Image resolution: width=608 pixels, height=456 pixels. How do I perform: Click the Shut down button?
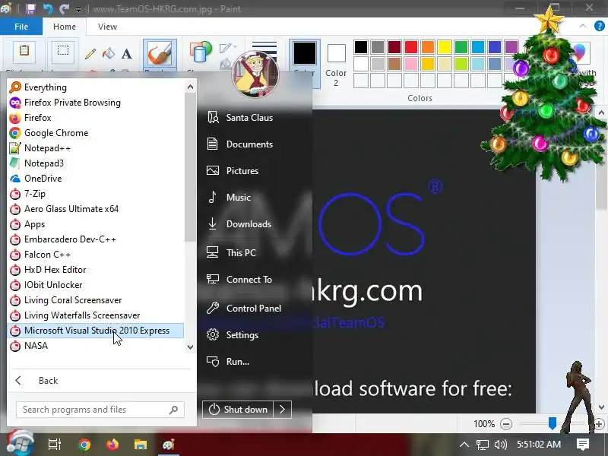tap(238, 410)
